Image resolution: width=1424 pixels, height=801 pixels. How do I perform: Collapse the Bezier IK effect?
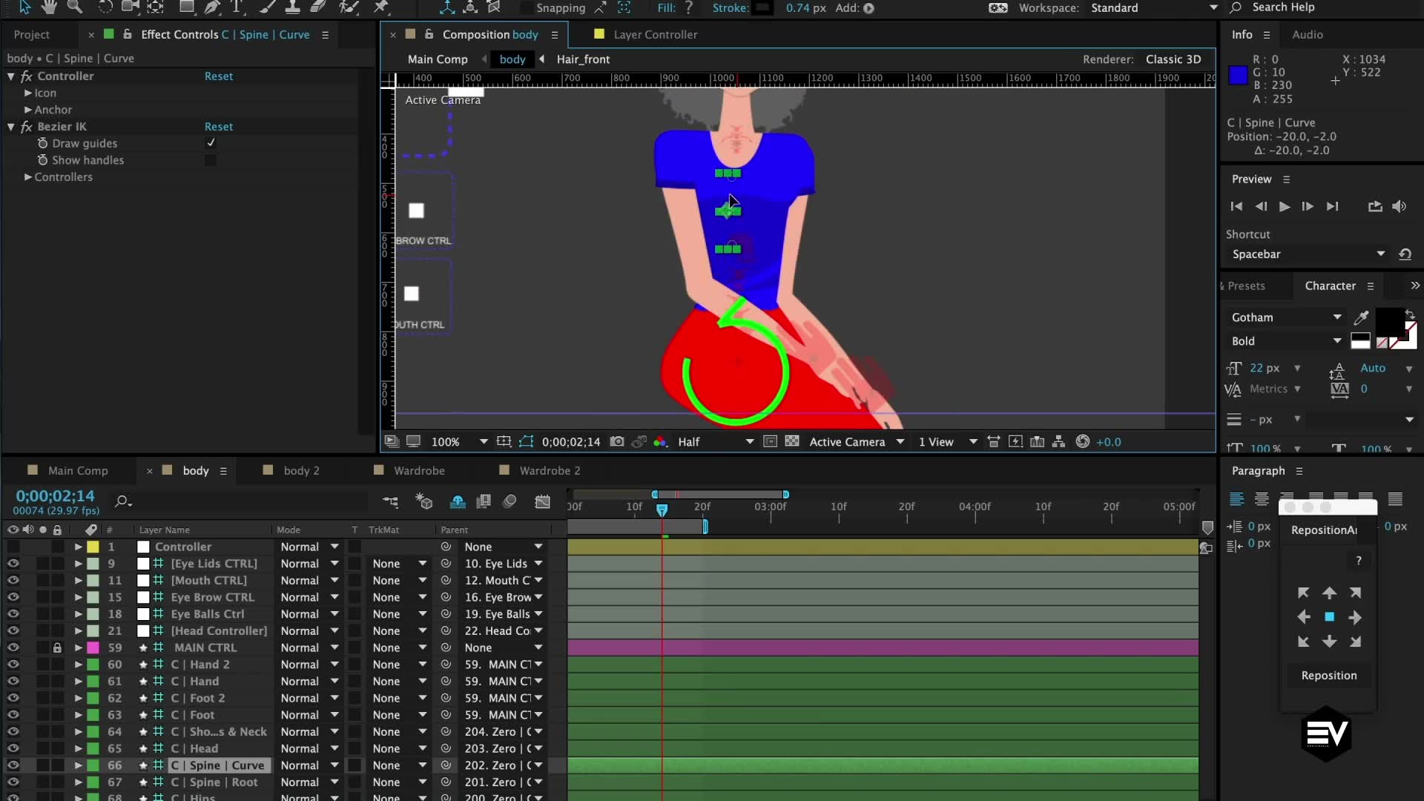tap(11, 127)
